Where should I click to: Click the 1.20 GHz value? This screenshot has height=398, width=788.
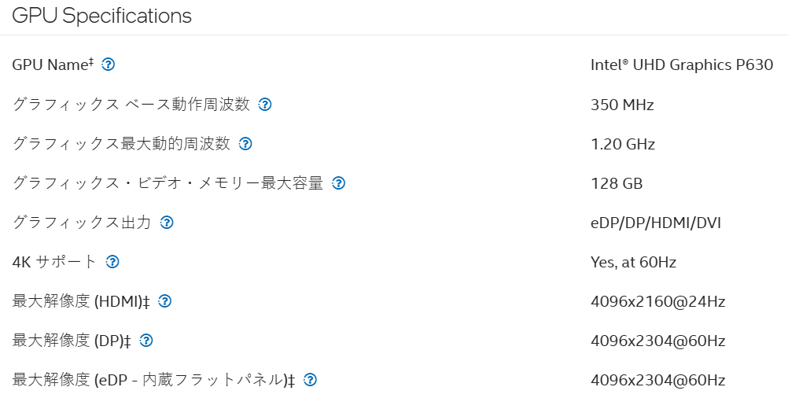coord(623,144)
